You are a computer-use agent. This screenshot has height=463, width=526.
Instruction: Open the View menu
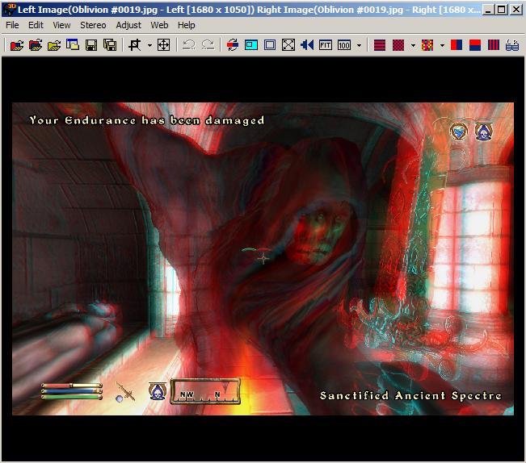tap(61, 25)
